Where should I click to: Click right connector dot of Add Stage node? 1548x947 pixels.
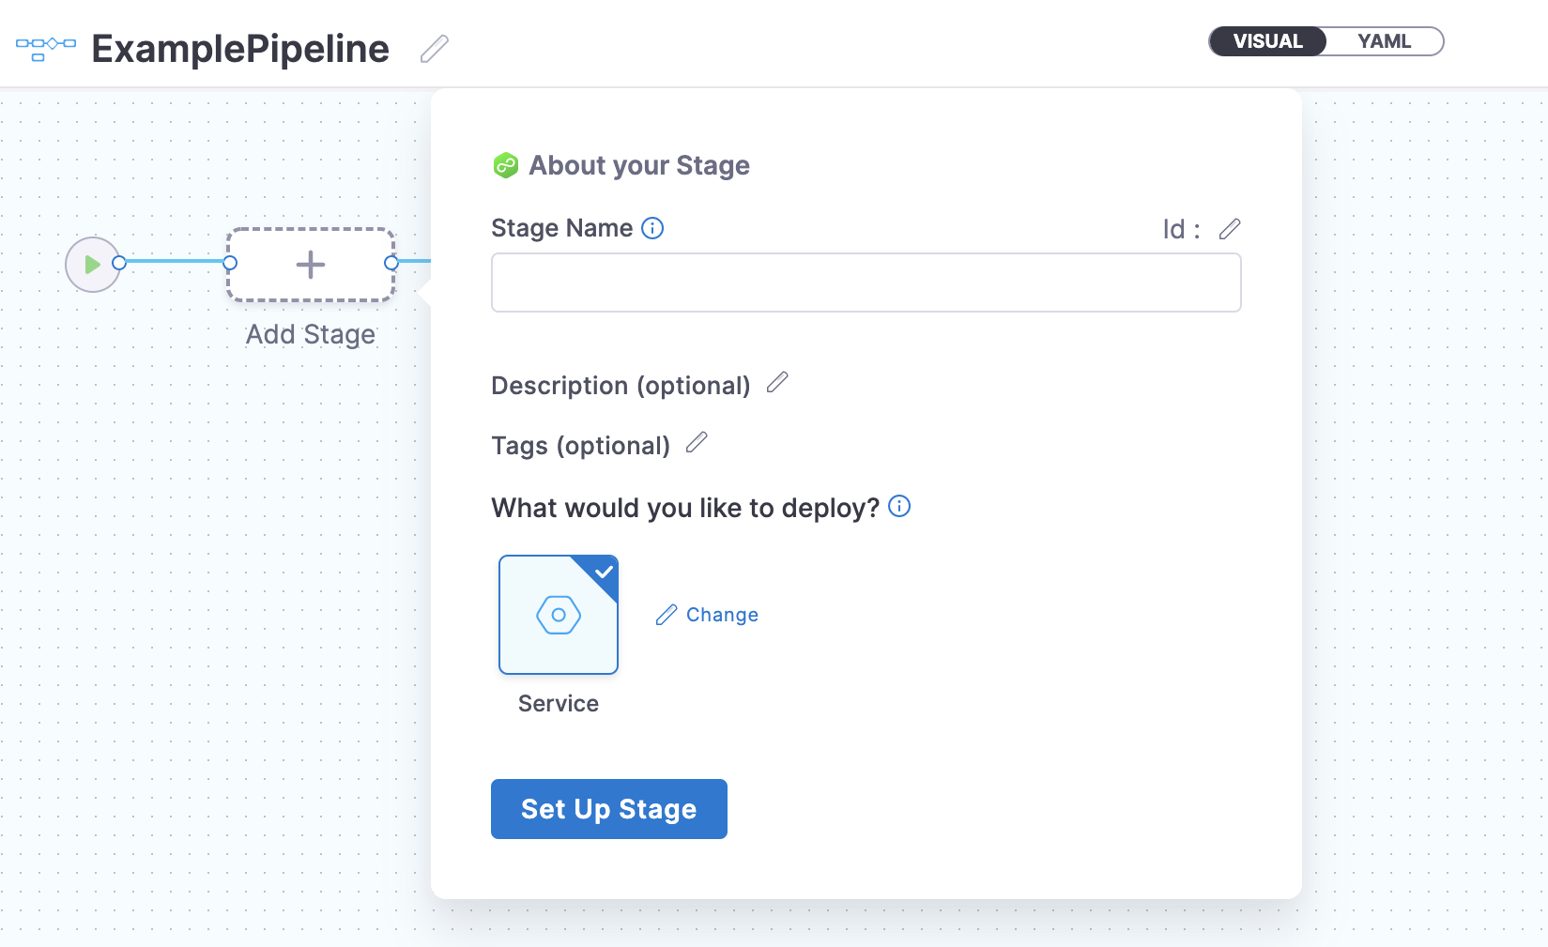tap(391, 263)
